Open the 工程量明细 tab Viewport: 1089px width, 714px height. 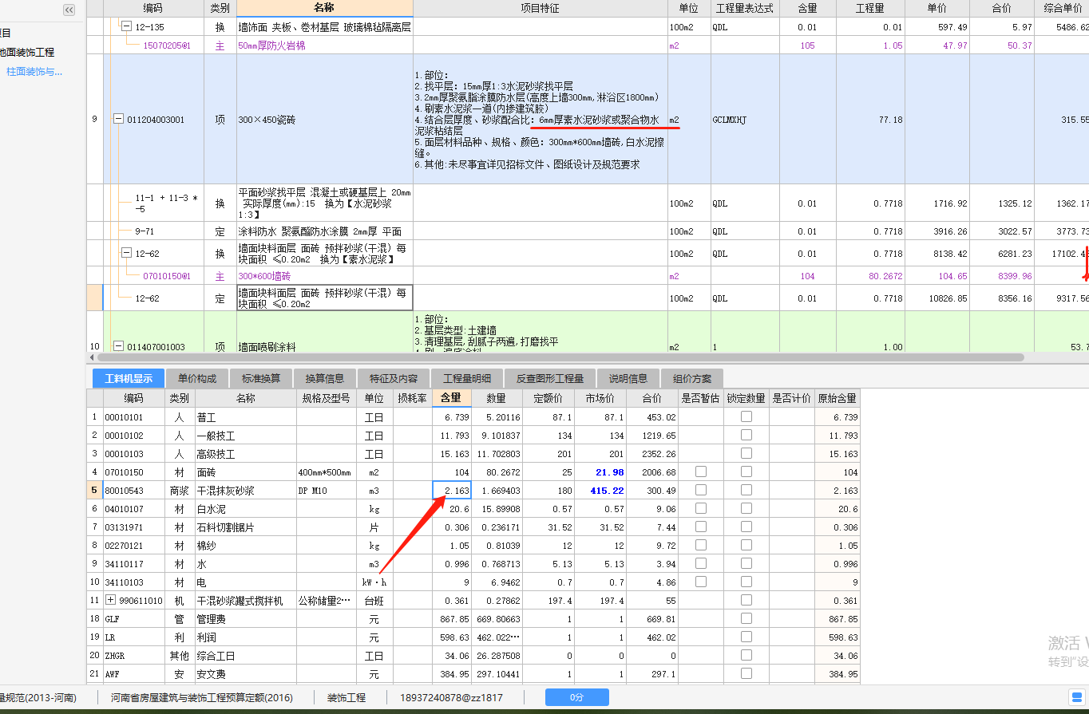(467, 378)
